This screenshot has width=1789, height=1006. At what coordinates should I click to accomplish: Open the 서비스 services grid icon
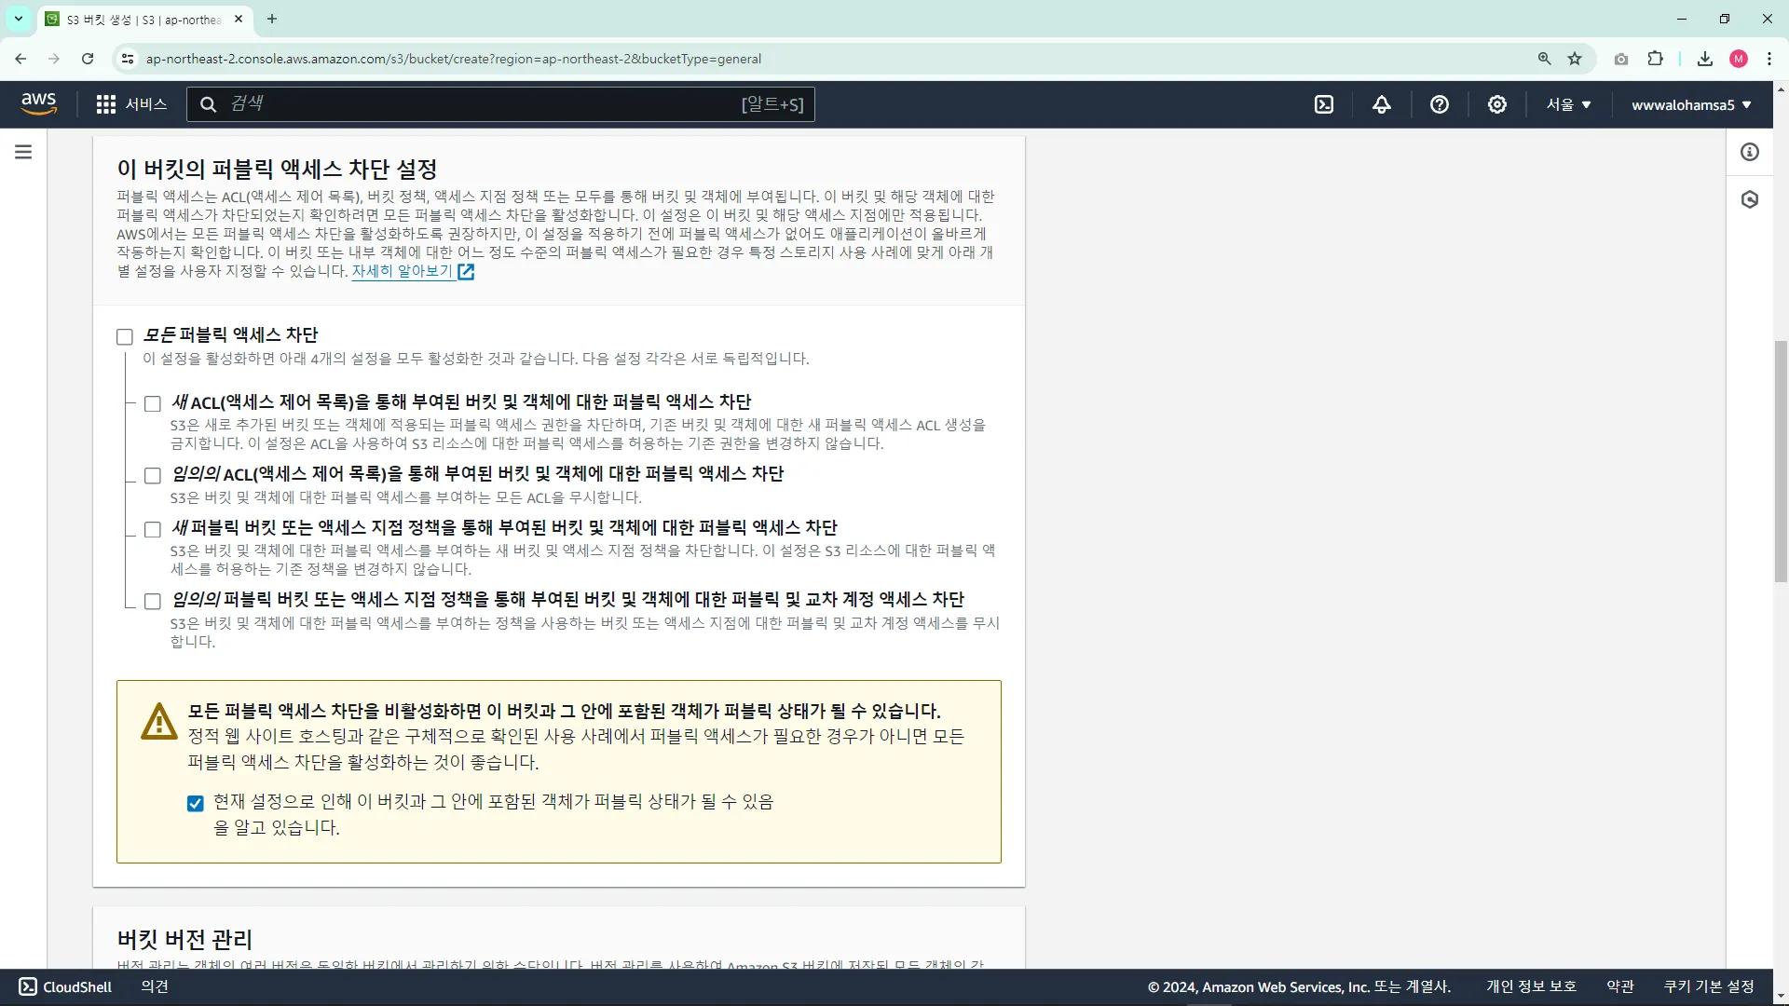pos(106,104)
